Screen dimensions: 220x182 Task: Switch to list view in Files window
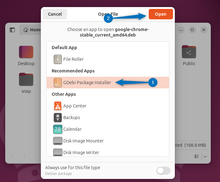(197, 156)
